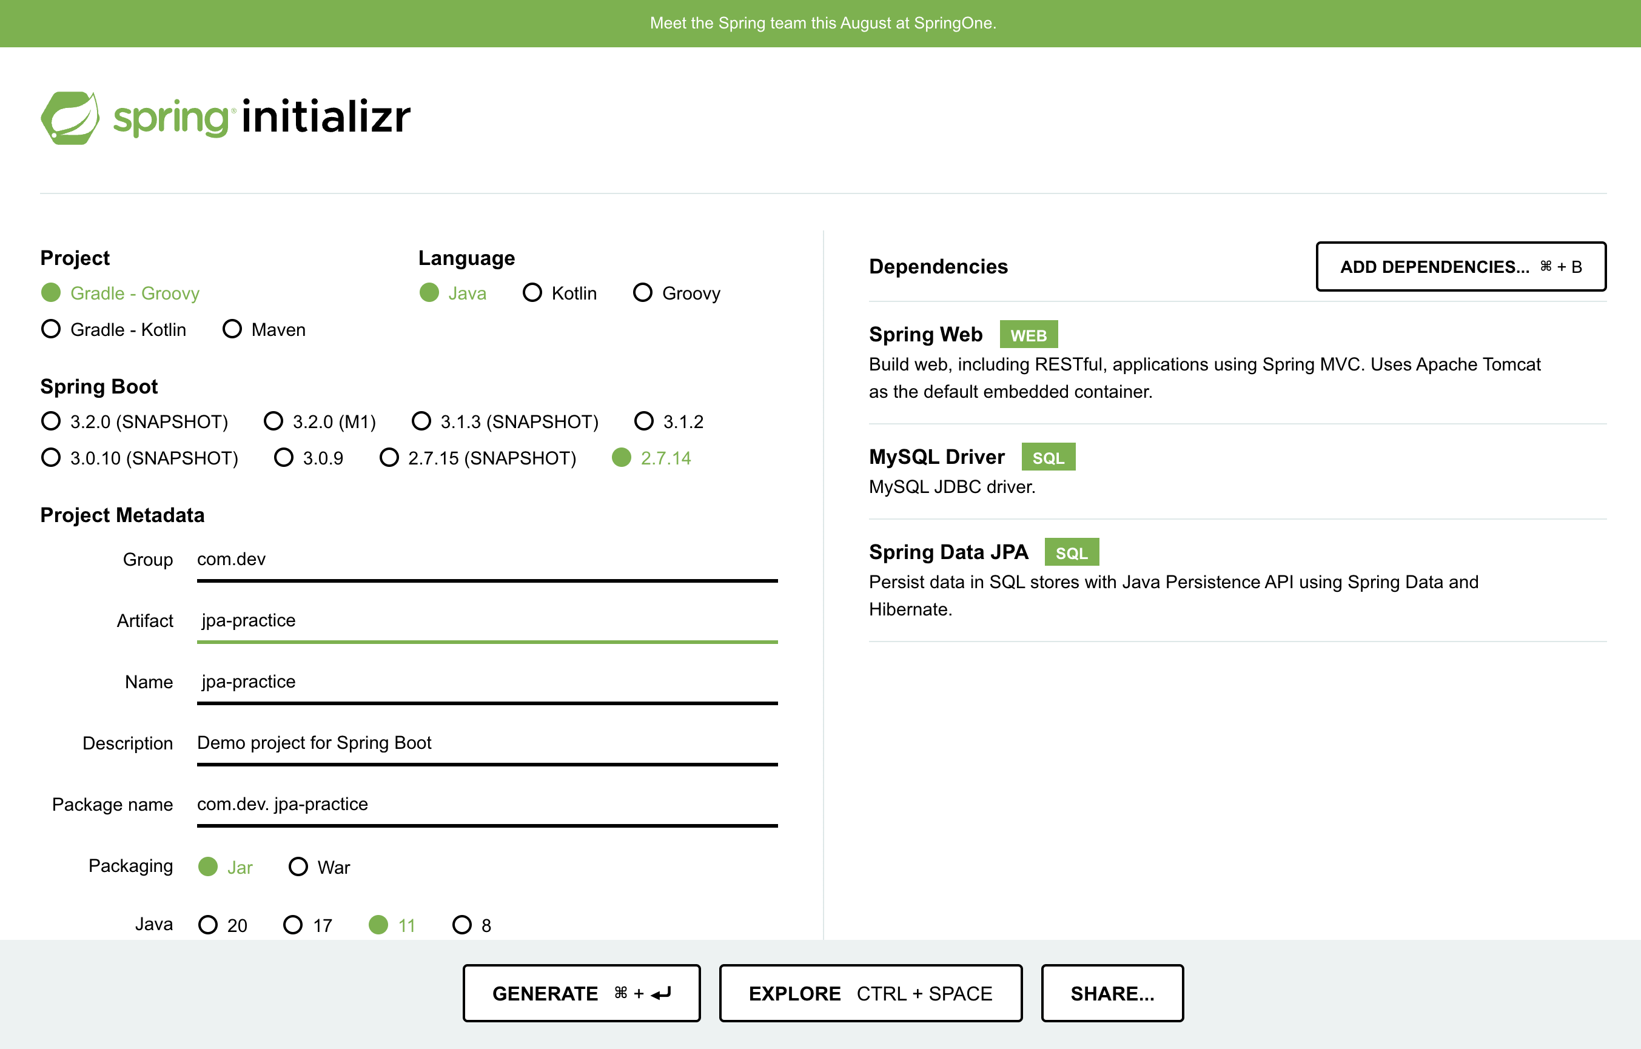Switch packaging to War

click(298, 866)
